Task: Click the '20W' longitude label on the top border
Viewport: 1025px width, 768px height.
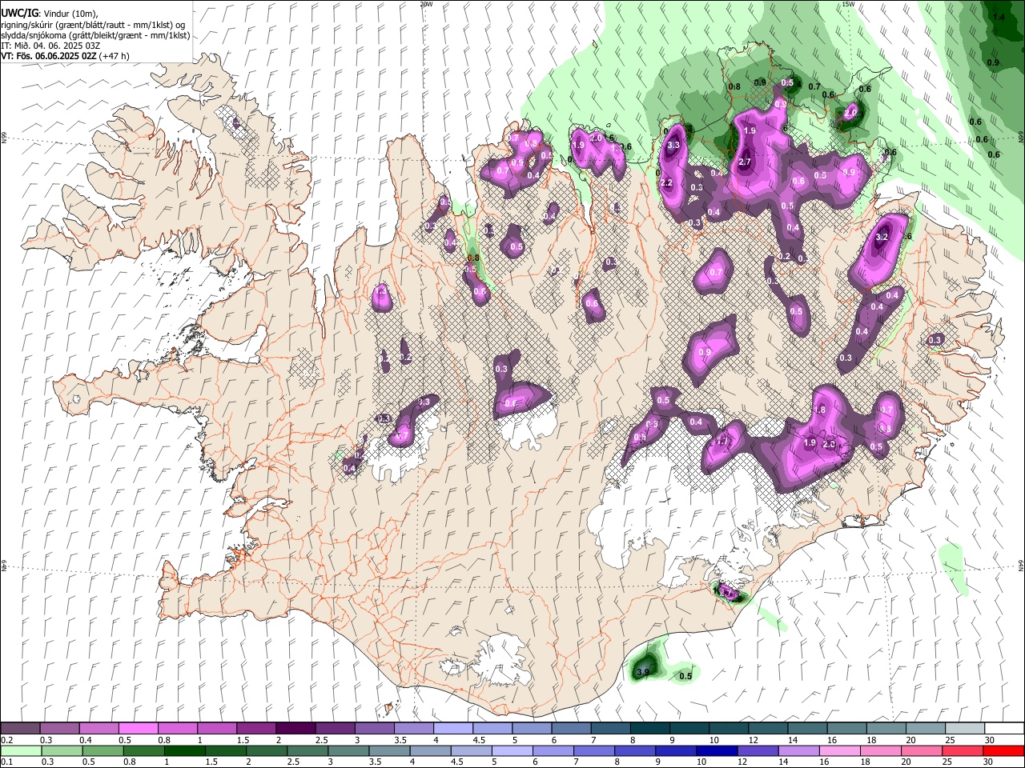Action: point(426,4)
